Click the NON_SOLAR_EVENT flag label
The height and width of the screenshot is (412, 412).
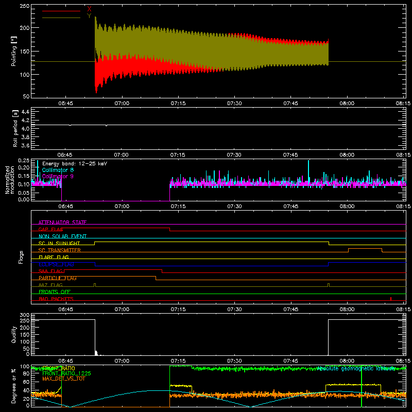pos(62,236)
